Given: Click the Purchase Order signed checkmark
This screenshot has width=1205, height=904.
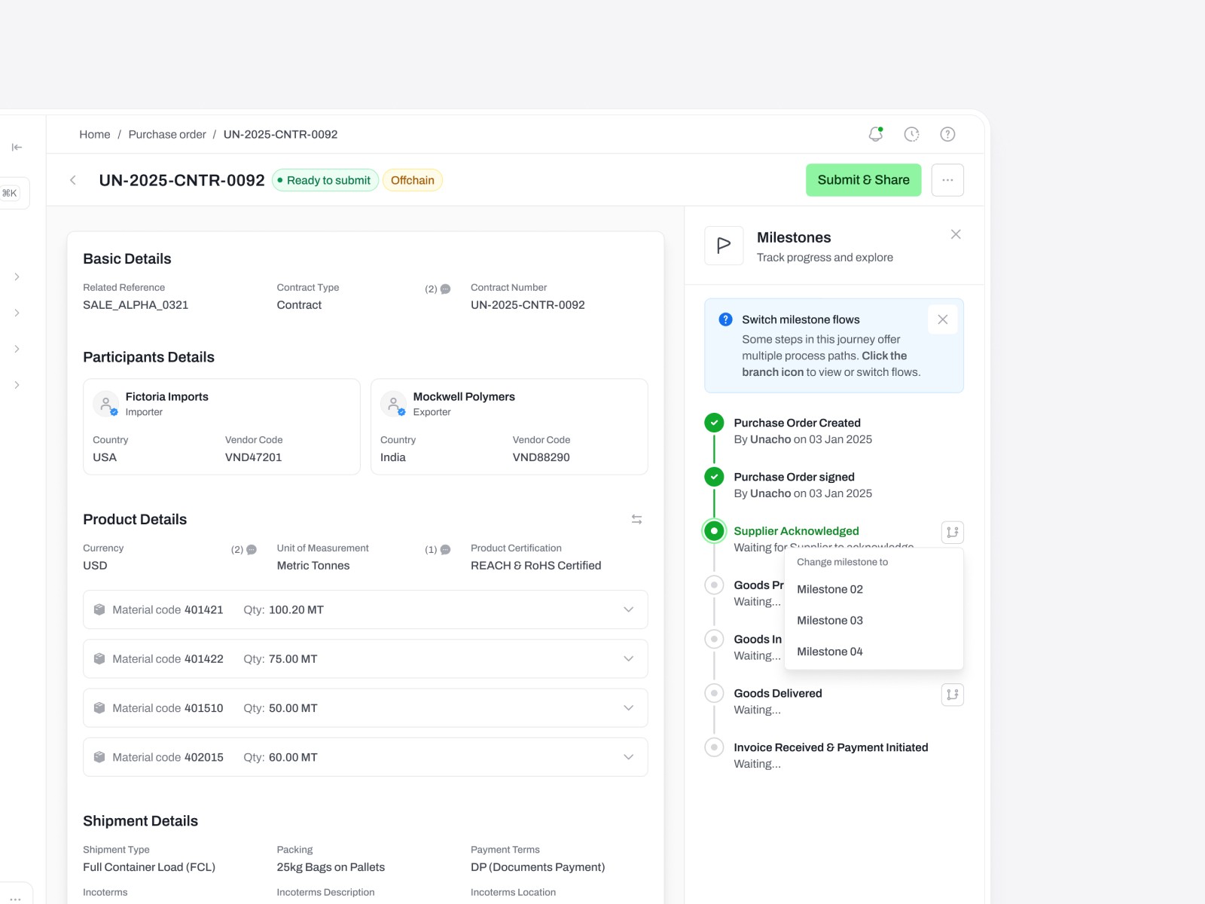Looking at the screenshot, I should (x=714, y=477).
